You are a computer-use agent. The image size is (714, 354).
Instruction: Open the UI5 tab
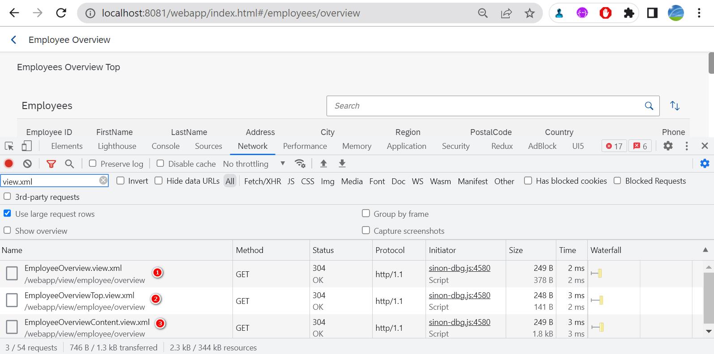point(578,146)
